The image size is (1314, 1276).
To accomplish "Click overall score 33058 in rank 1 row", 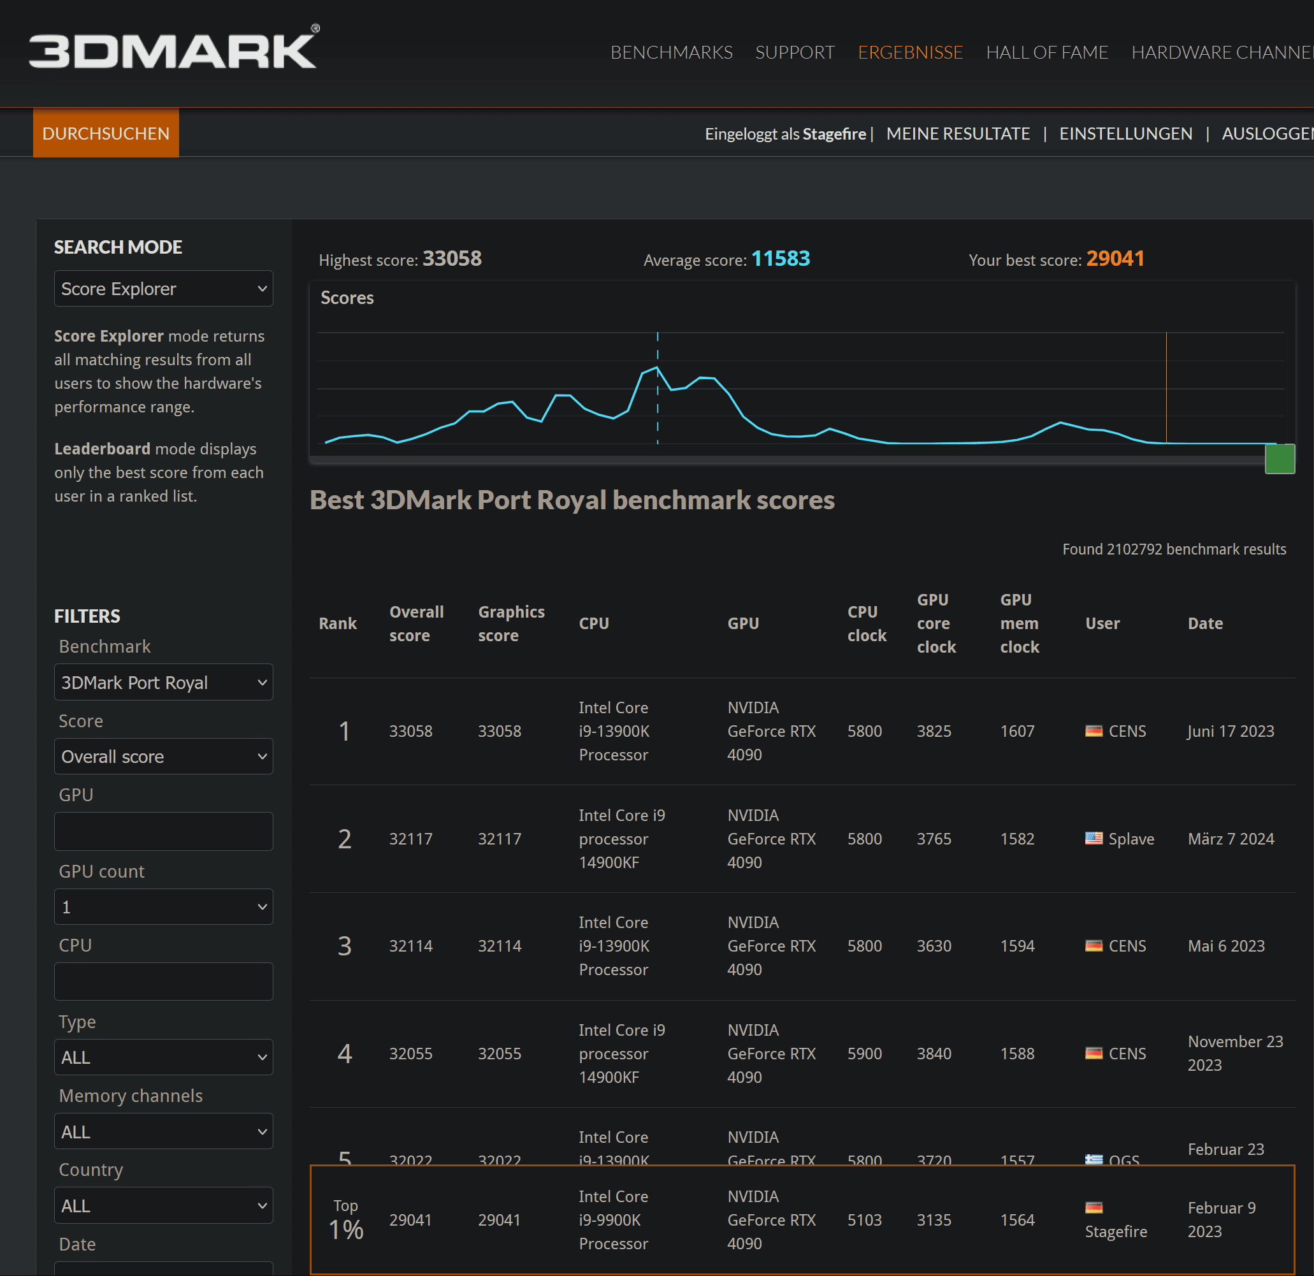I will pyautogui.click(x=410, y=731).
